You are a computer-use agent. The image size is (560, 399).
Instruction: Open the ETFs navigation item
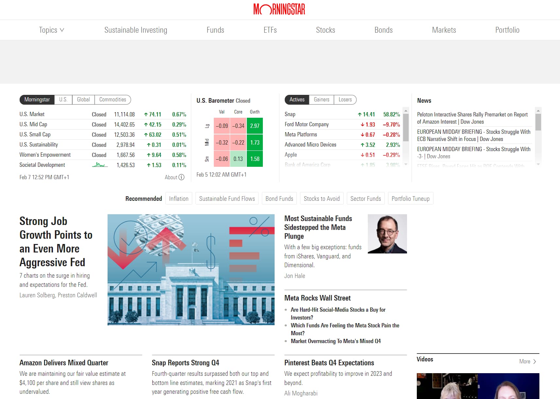point(270,30)
